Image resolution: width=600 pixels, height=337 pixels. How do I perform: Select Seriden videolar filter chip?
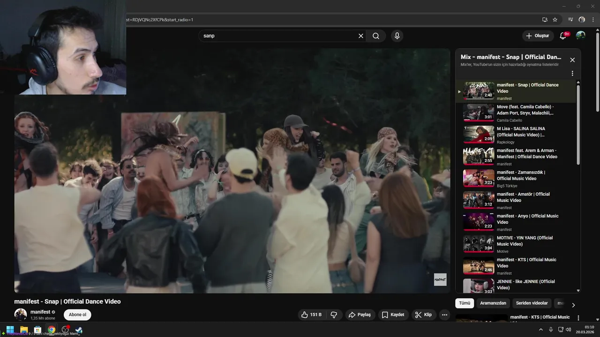click(532, 303)
